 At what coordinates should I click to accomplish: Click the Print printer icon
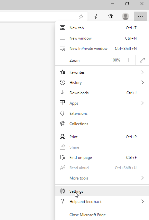point(62,137)
